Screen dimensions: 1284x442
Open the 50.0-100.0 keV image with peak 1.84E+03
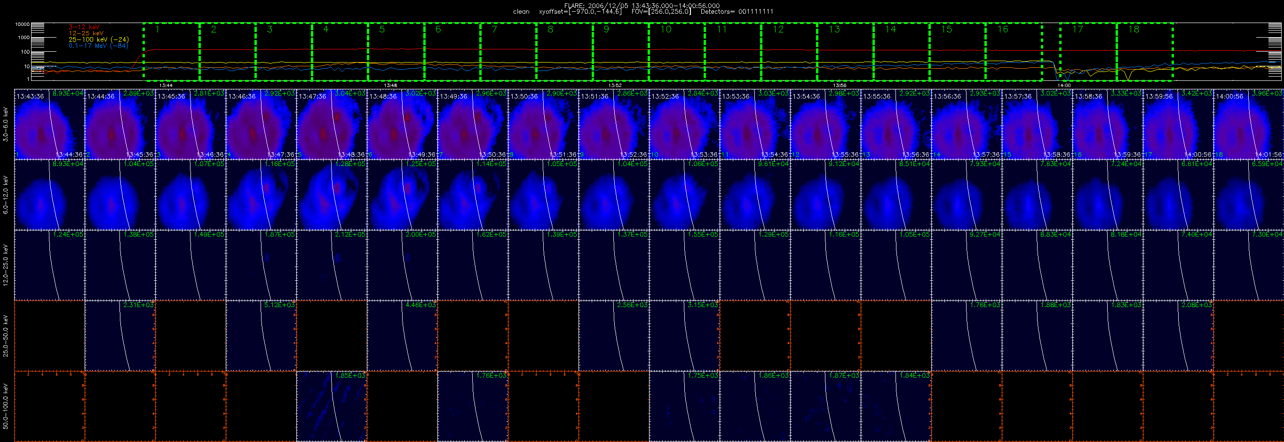[896, 406]
